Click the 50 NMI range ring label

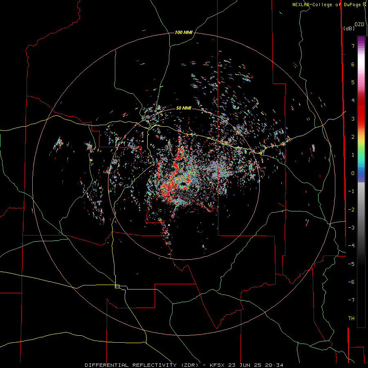coord(184,108)
